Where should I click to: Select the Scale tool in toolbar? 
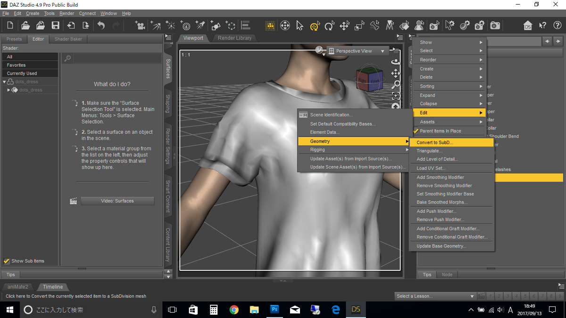(x=359, y=25)
